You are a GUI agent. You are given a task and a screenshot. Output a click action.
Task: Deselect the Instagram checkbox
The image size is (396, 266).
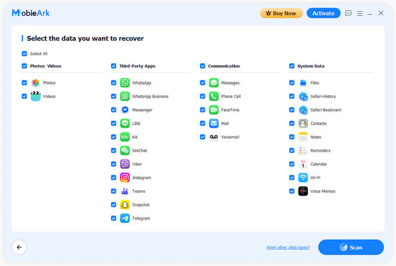113,178
